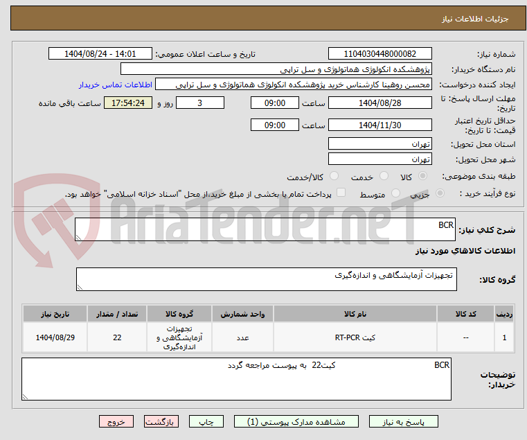Click the شماره نیاز field 1104030448000082
The height and width of the screenshot is (440, 527).
point(379,53)
